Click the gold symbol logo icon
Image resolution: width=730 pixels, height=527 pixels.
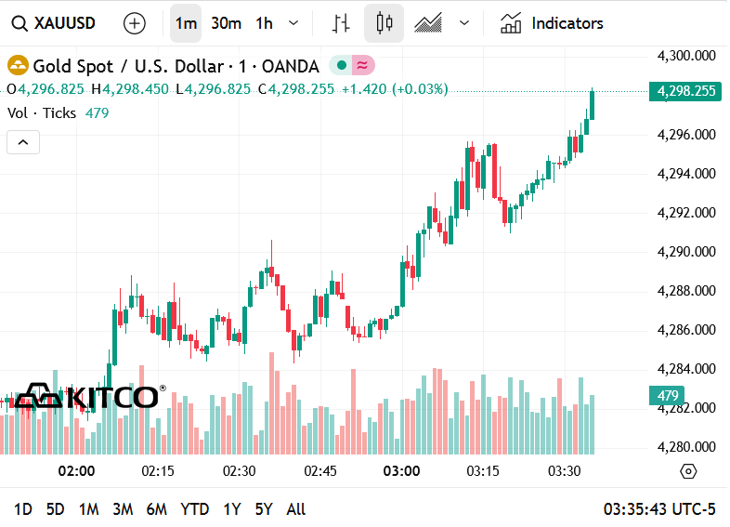coord(19,66)
